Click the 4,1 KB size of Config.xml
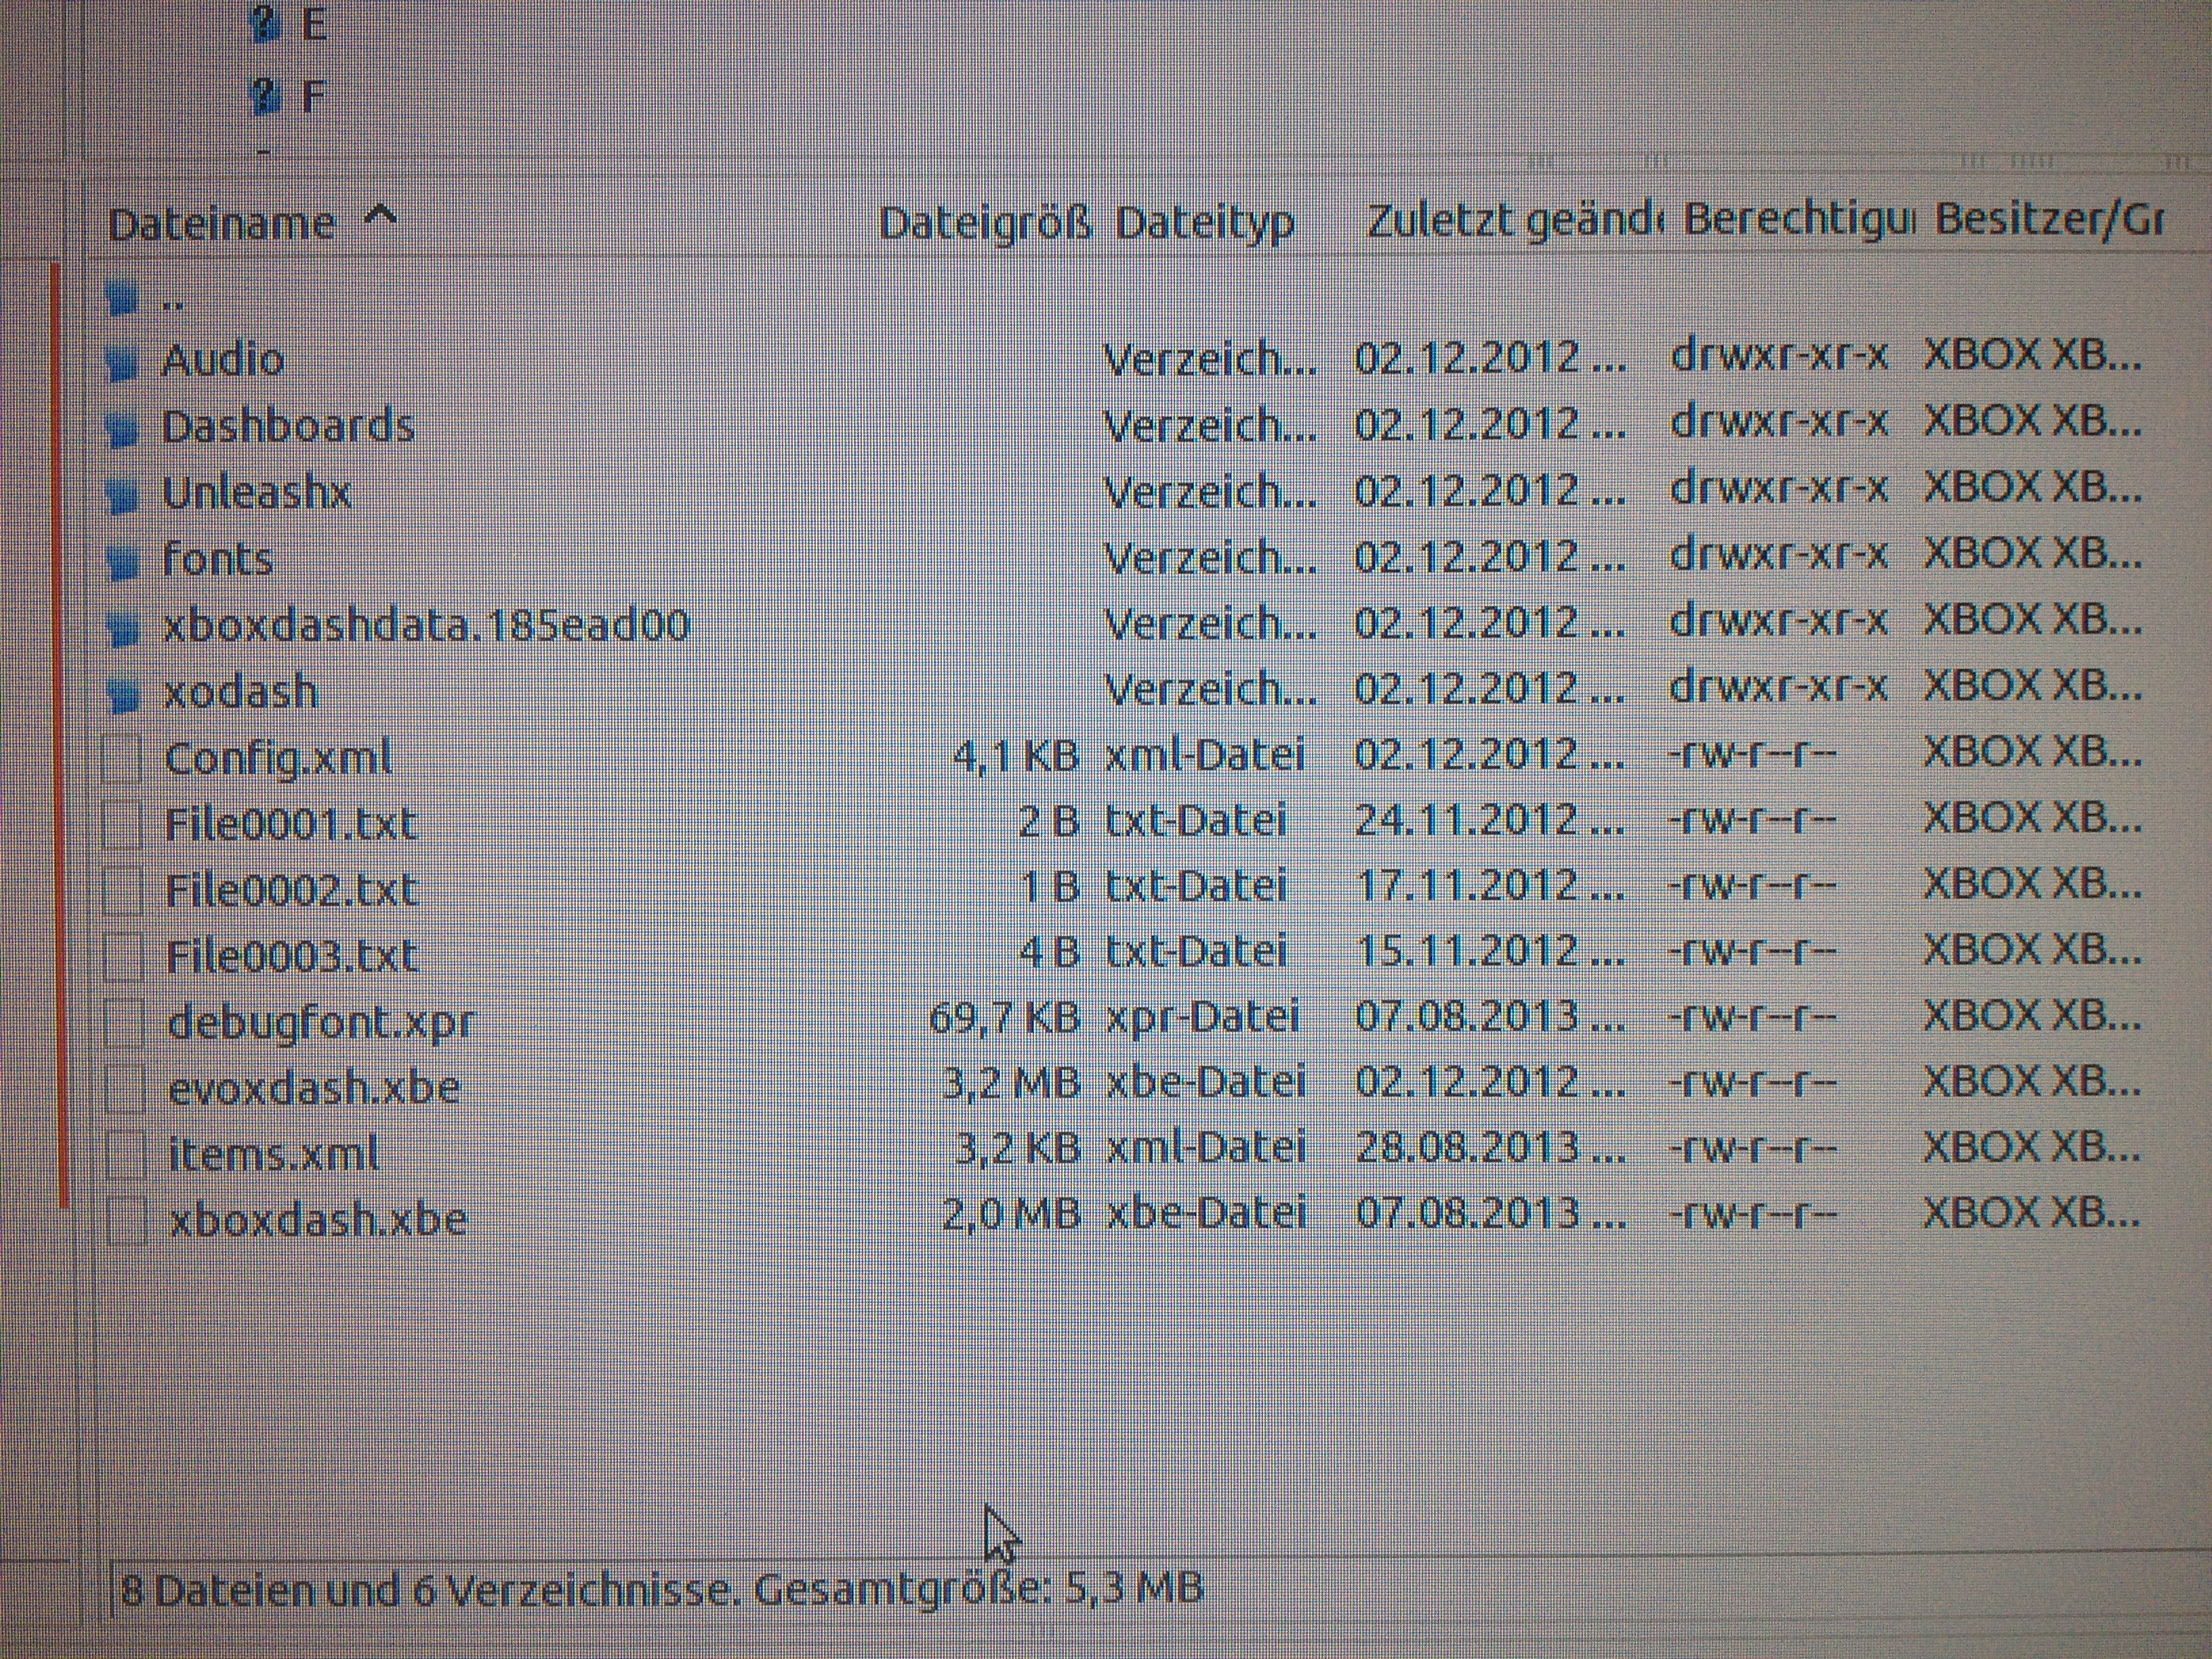 click(1016, 756)
